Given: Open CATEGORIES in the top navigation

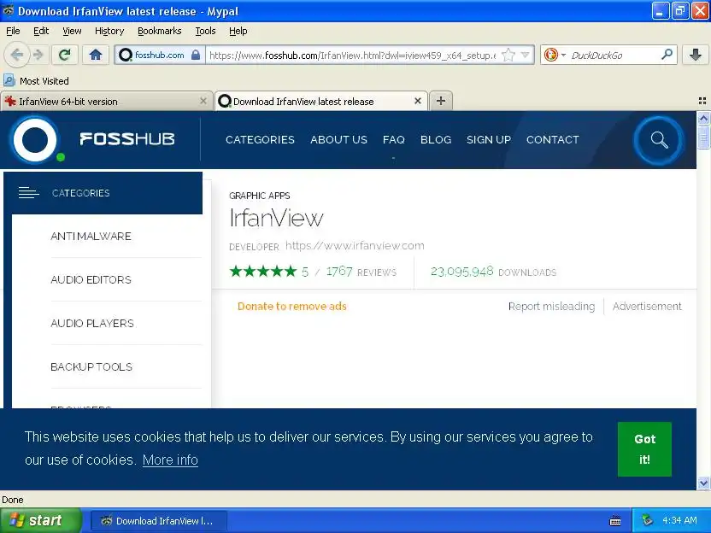Looking at the screenshot, I should [261, 139].
